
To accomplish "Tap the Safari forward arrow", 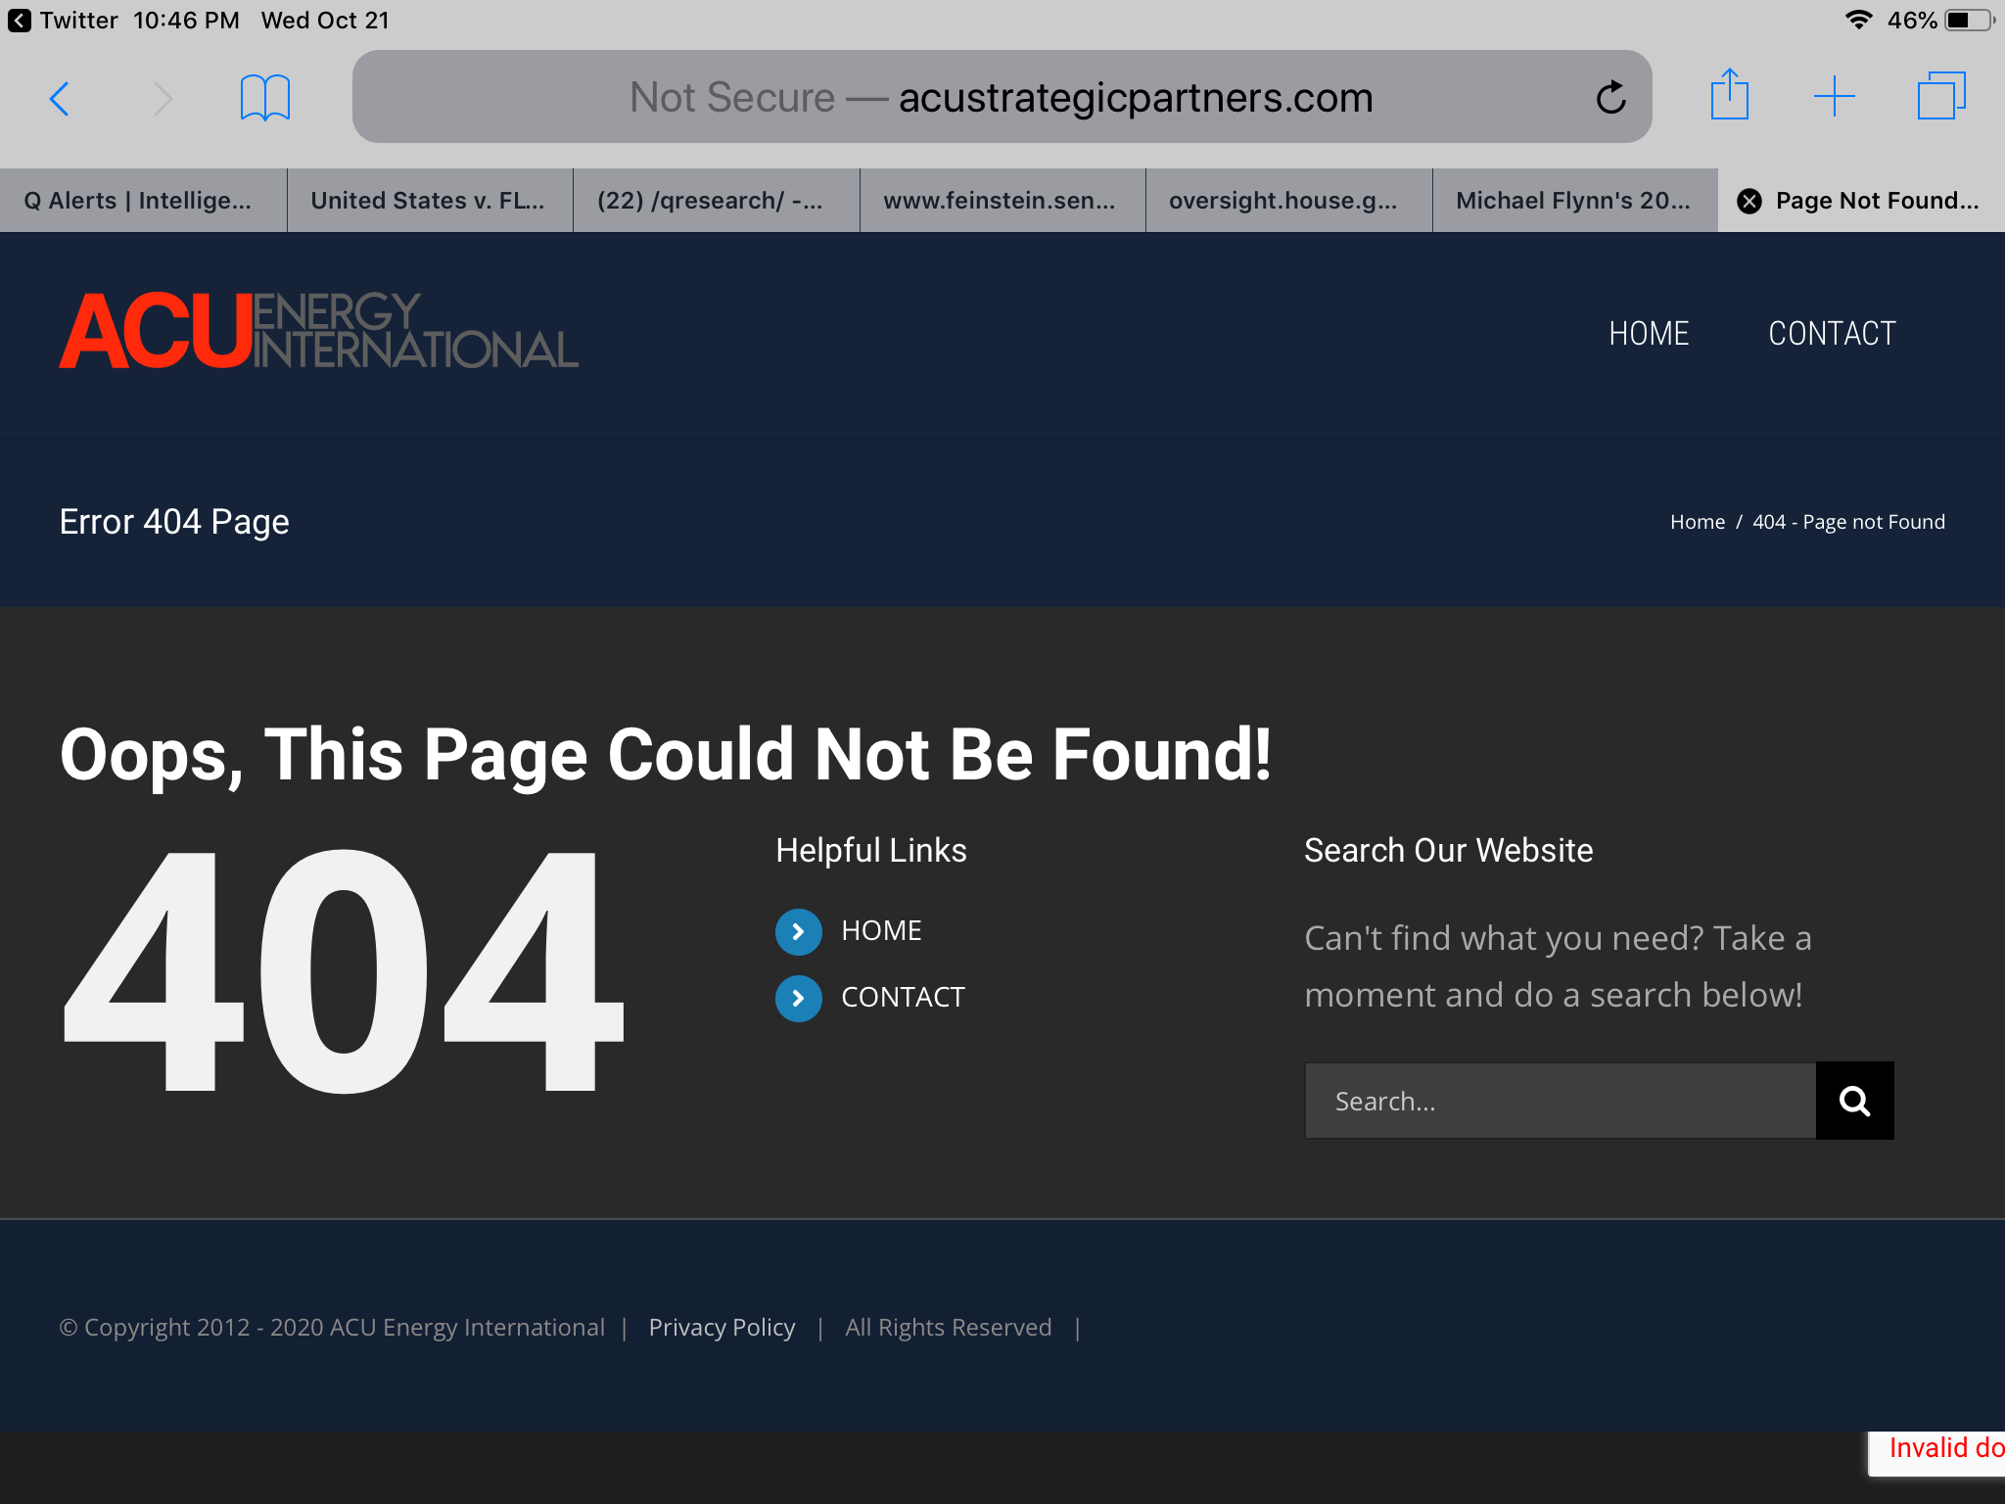I will coord(163,98).
